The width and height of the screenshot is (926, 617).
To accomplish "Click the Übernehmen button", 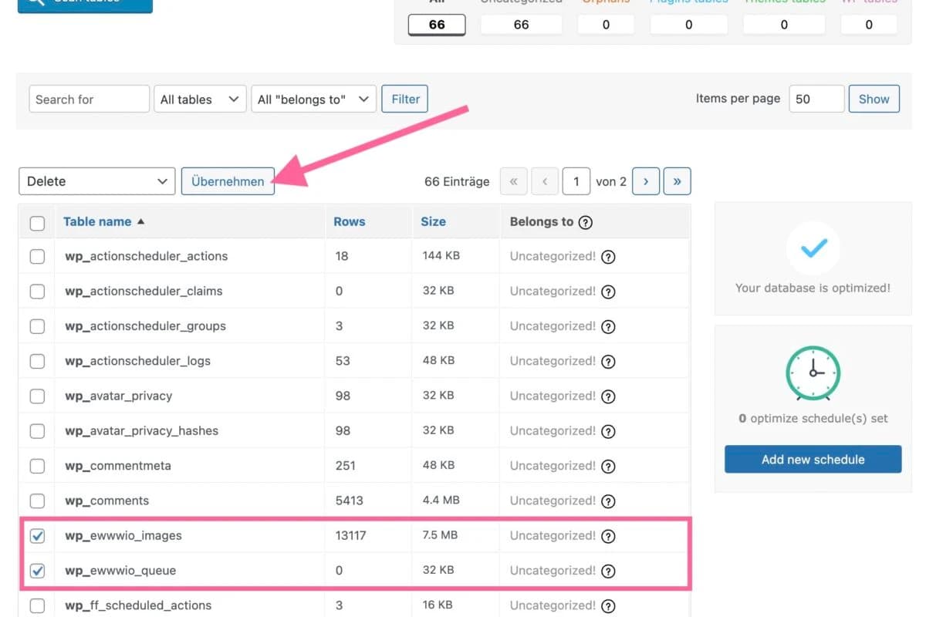I will [228, 181].
